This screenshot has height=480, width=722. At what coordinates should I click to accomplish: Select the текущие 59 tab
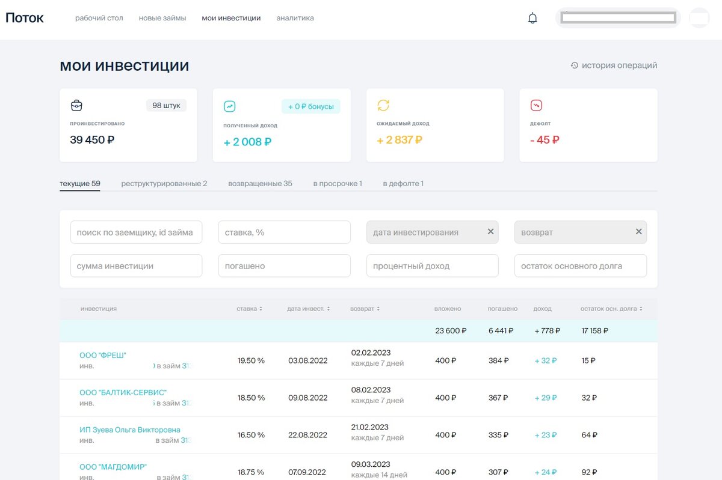pos(80,184)
